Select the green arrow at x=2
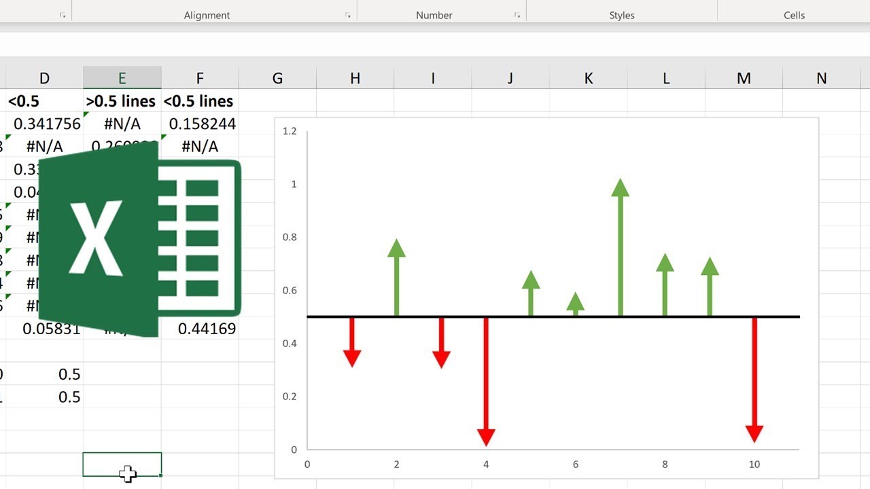 (396, 277)
